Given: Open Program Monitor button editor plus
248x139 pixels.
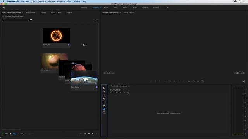Looking at the screenshot, I should coord(244,81).
